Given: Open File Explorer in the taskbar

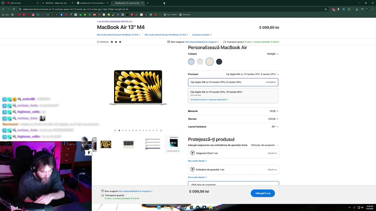Looking at the screenshot, I should click(211, 207).
